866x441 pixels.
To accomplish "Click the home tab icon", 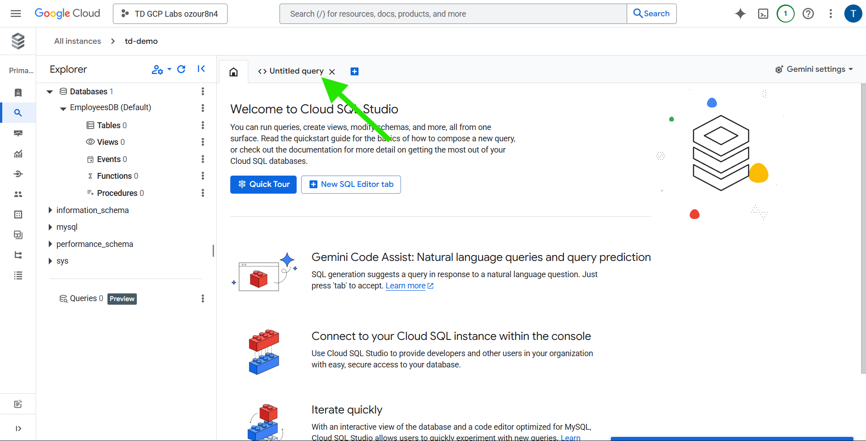I will (x=233, y=72).
